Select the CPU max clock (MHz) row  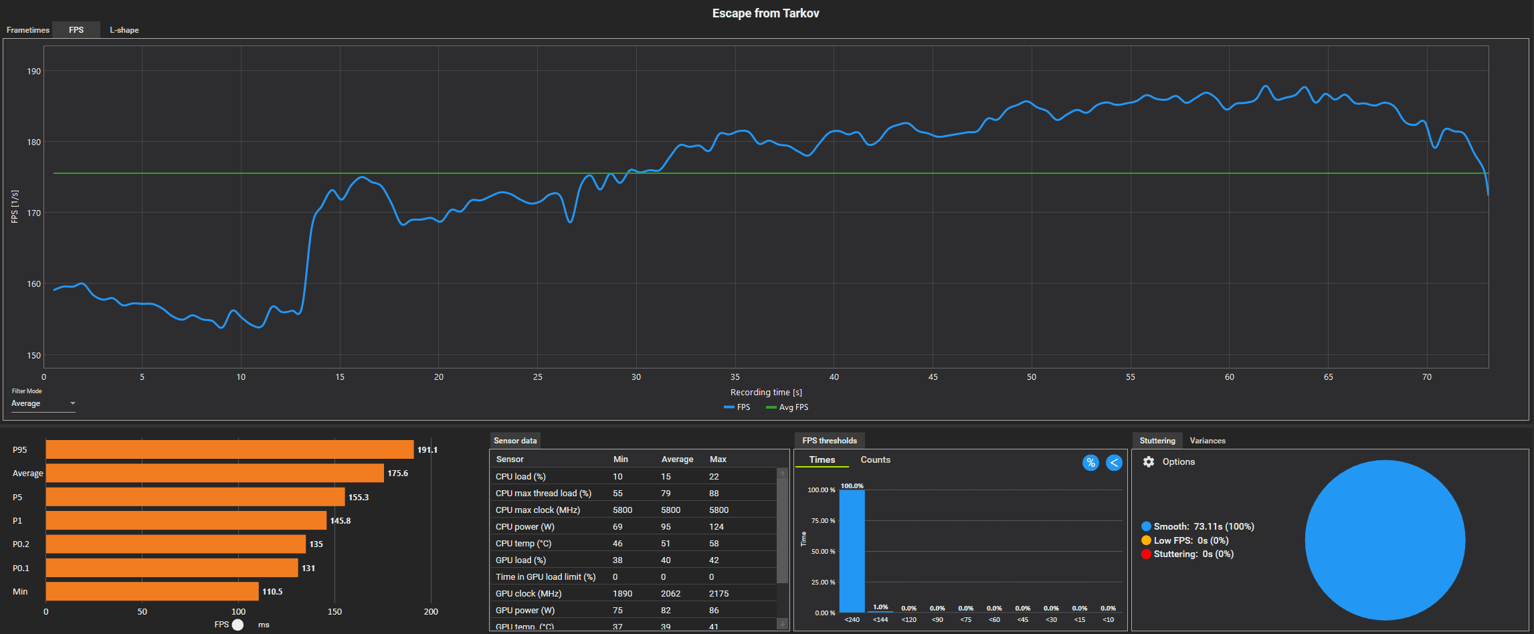[634, 510]
